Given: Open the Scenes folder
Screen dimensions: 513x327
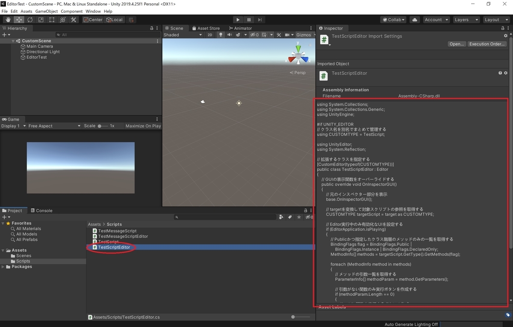Looking at the screenshot, I should (x=24, y=256).
